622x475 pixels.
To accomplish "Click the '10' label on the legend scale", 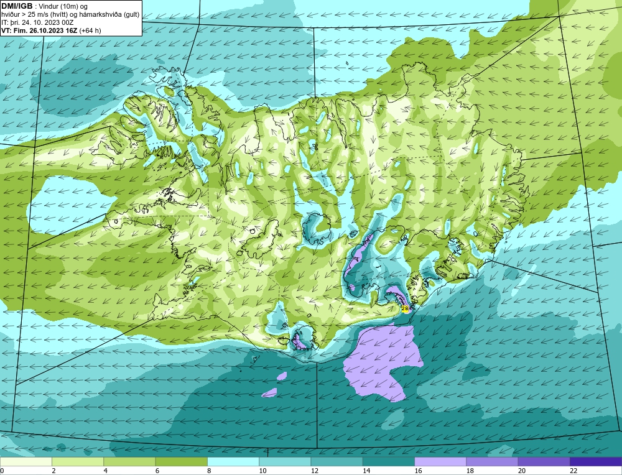I will (x=262, y=471).
